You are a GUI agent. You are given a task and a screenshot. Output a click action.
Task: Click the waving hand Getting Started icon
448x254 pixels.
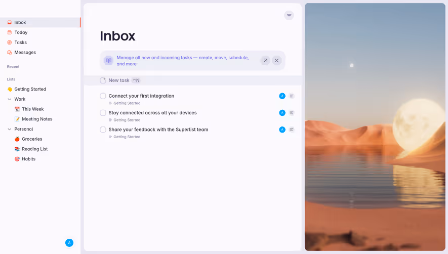pos(10,89)
